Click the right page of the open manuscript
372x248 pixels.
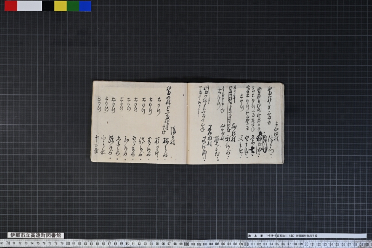tap(235, 123)
